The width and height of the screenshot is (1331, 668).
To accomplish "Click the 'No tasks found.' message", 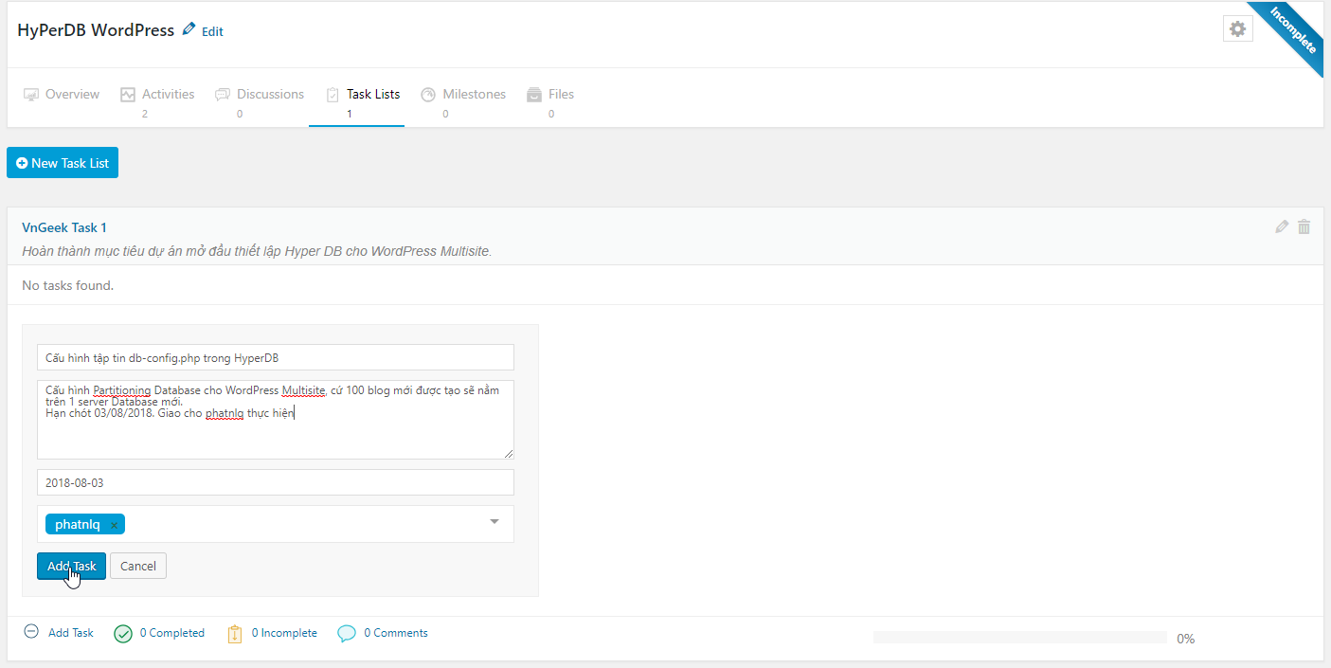I will [x=67, y=285].
